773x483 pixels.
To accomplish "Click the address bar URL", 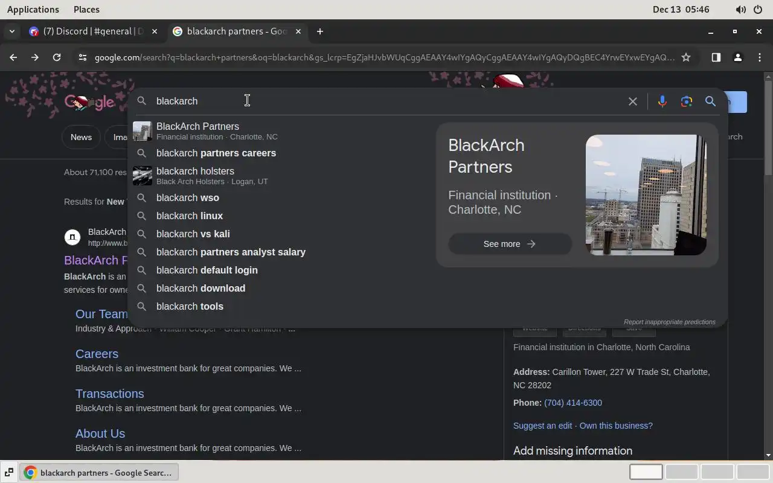I will click(385, 57).
